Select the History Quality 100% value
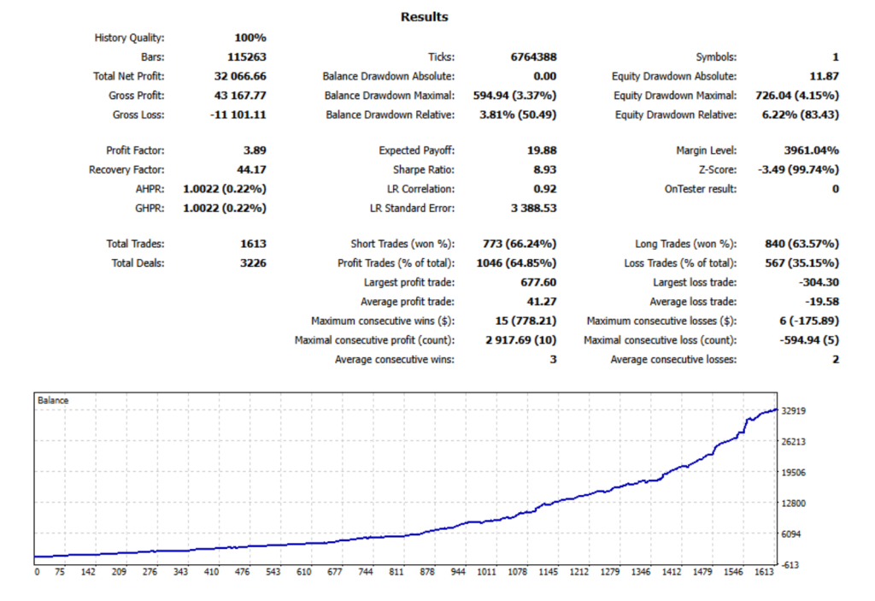Viewport: 875px width, 601px height. pyautogui.click(x=250, y=38)
